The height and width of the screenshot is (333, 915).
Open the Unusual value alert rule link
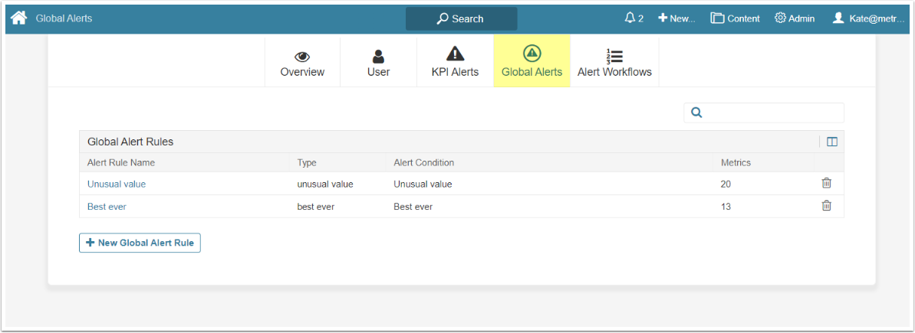(x=116, y=184)
